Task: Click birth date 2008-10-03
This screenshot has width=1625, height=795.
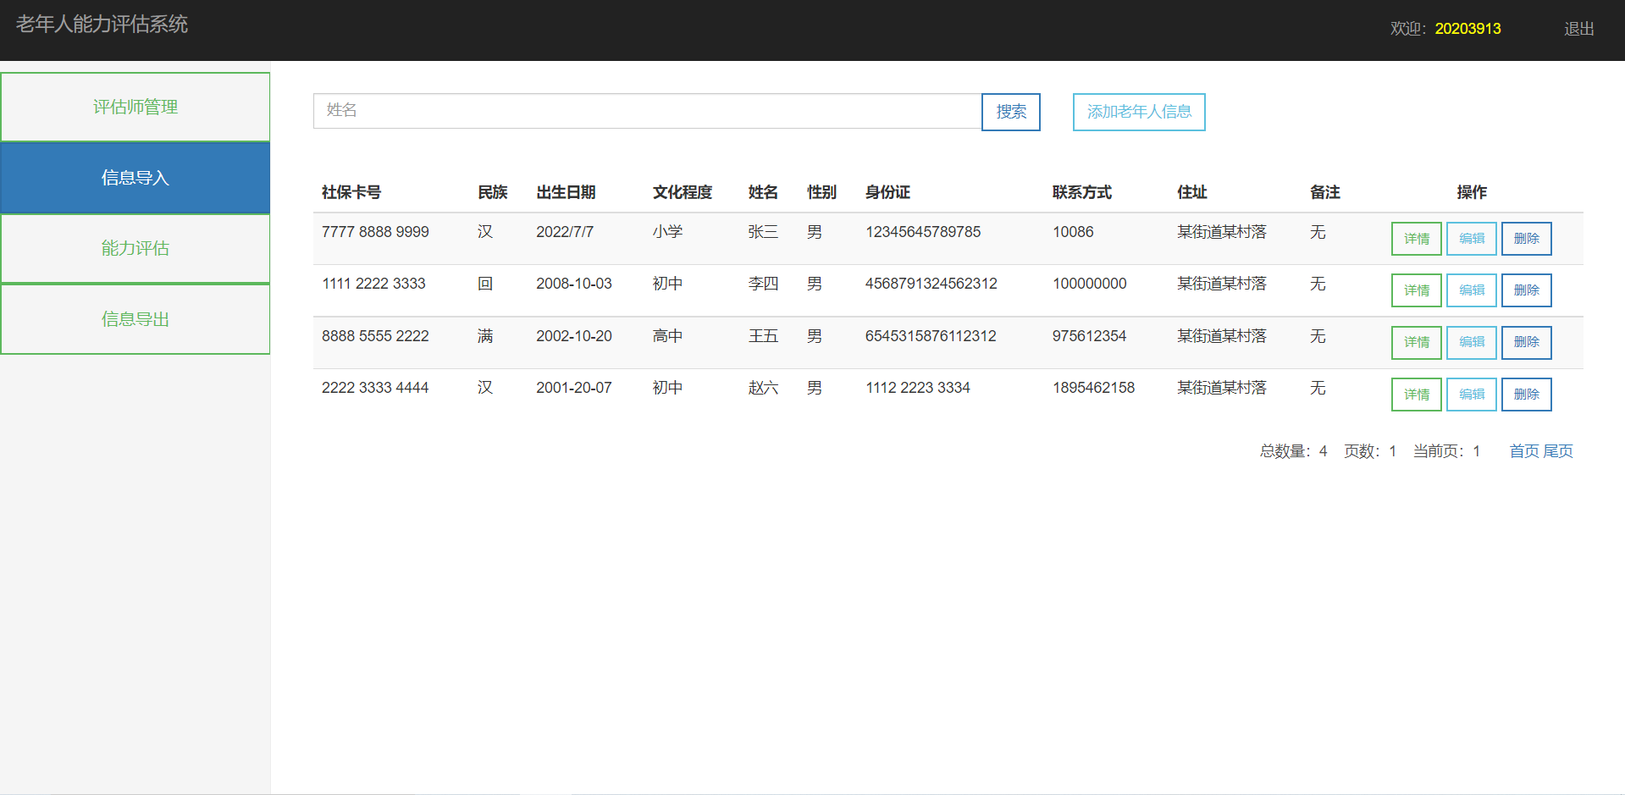Action: pyautogui.click(x=574, y=284)
